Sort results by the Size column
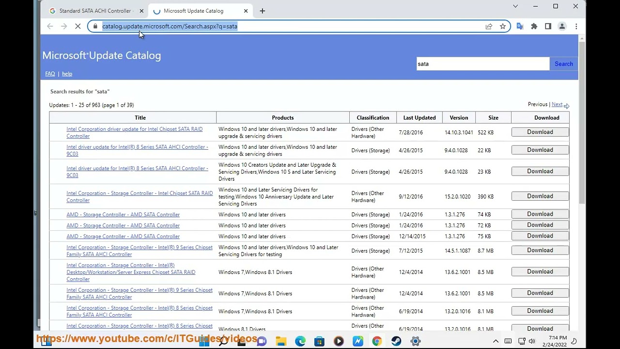 click(x=493, y=118)
